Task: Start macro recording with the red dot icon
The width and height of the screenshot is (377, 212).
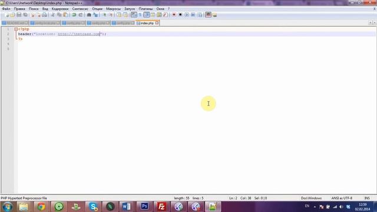Action: (x=174, y=15)
